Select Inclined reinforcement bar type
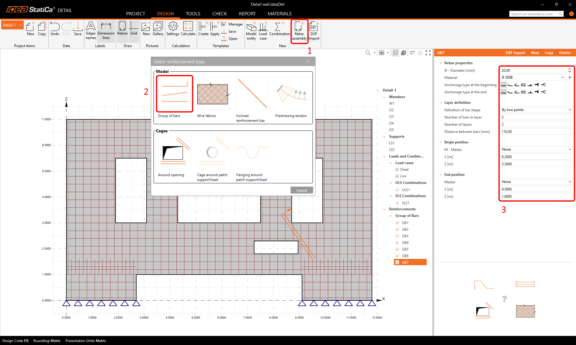The width and height of the screenshot is (576, 345). (252, 94)
